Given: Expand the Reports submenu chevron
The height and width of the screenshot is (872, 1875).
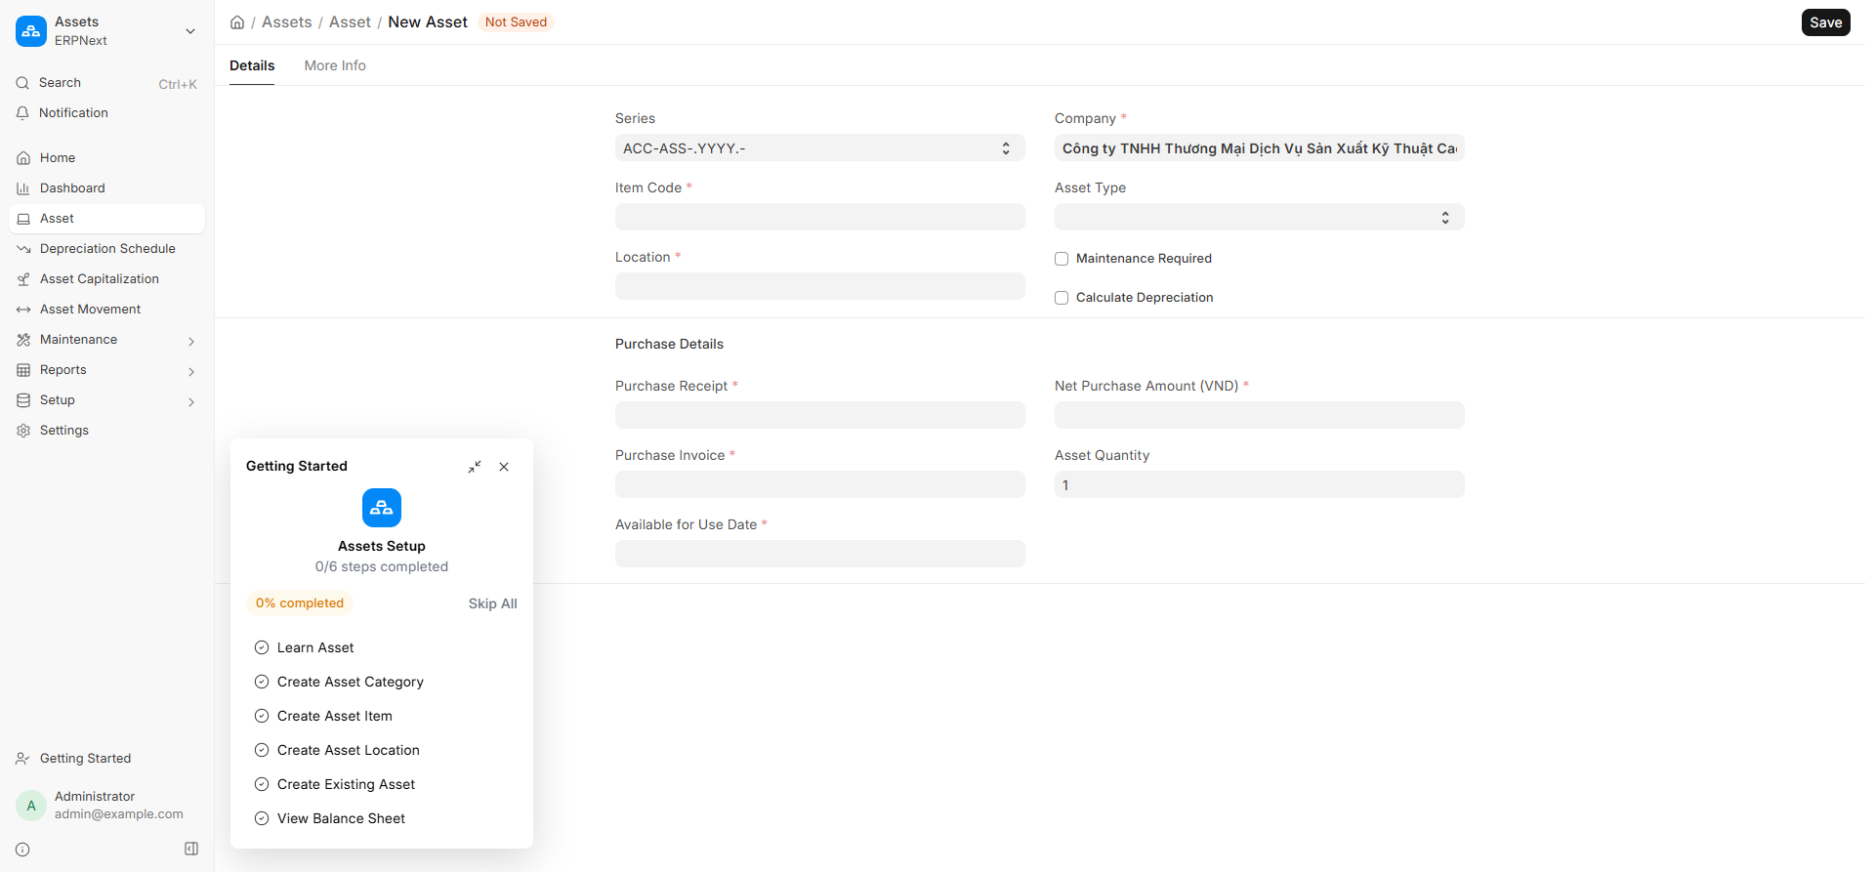Looking at the screenshot, I should [x=191, y=371].
